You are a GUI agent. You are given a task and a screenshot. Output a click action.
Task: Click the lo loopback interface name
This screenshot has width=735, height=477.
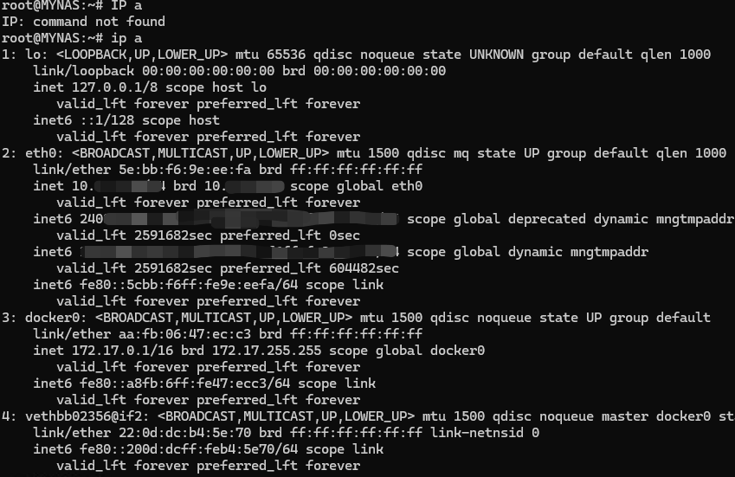coord(33,55)
